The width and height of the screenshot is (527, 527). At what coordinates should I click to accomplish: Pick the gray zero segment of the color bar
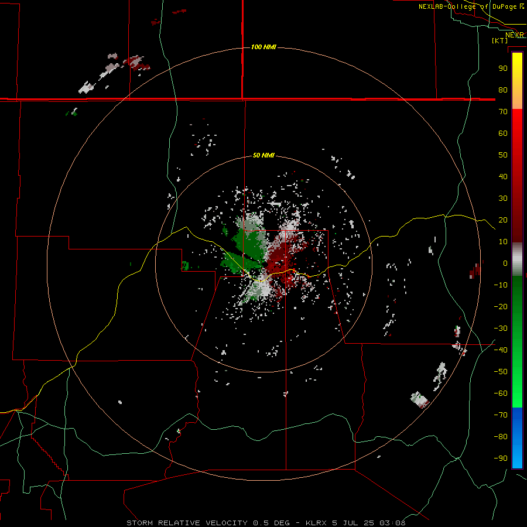(517, 259)
